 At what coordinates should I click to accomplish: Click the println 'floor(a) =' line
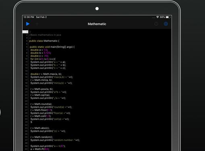[50, 113]
